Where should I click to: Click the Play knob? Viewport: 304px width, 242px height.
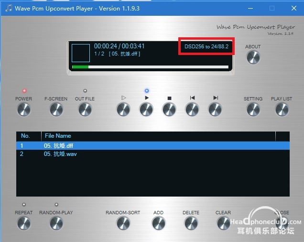point(146,110)
